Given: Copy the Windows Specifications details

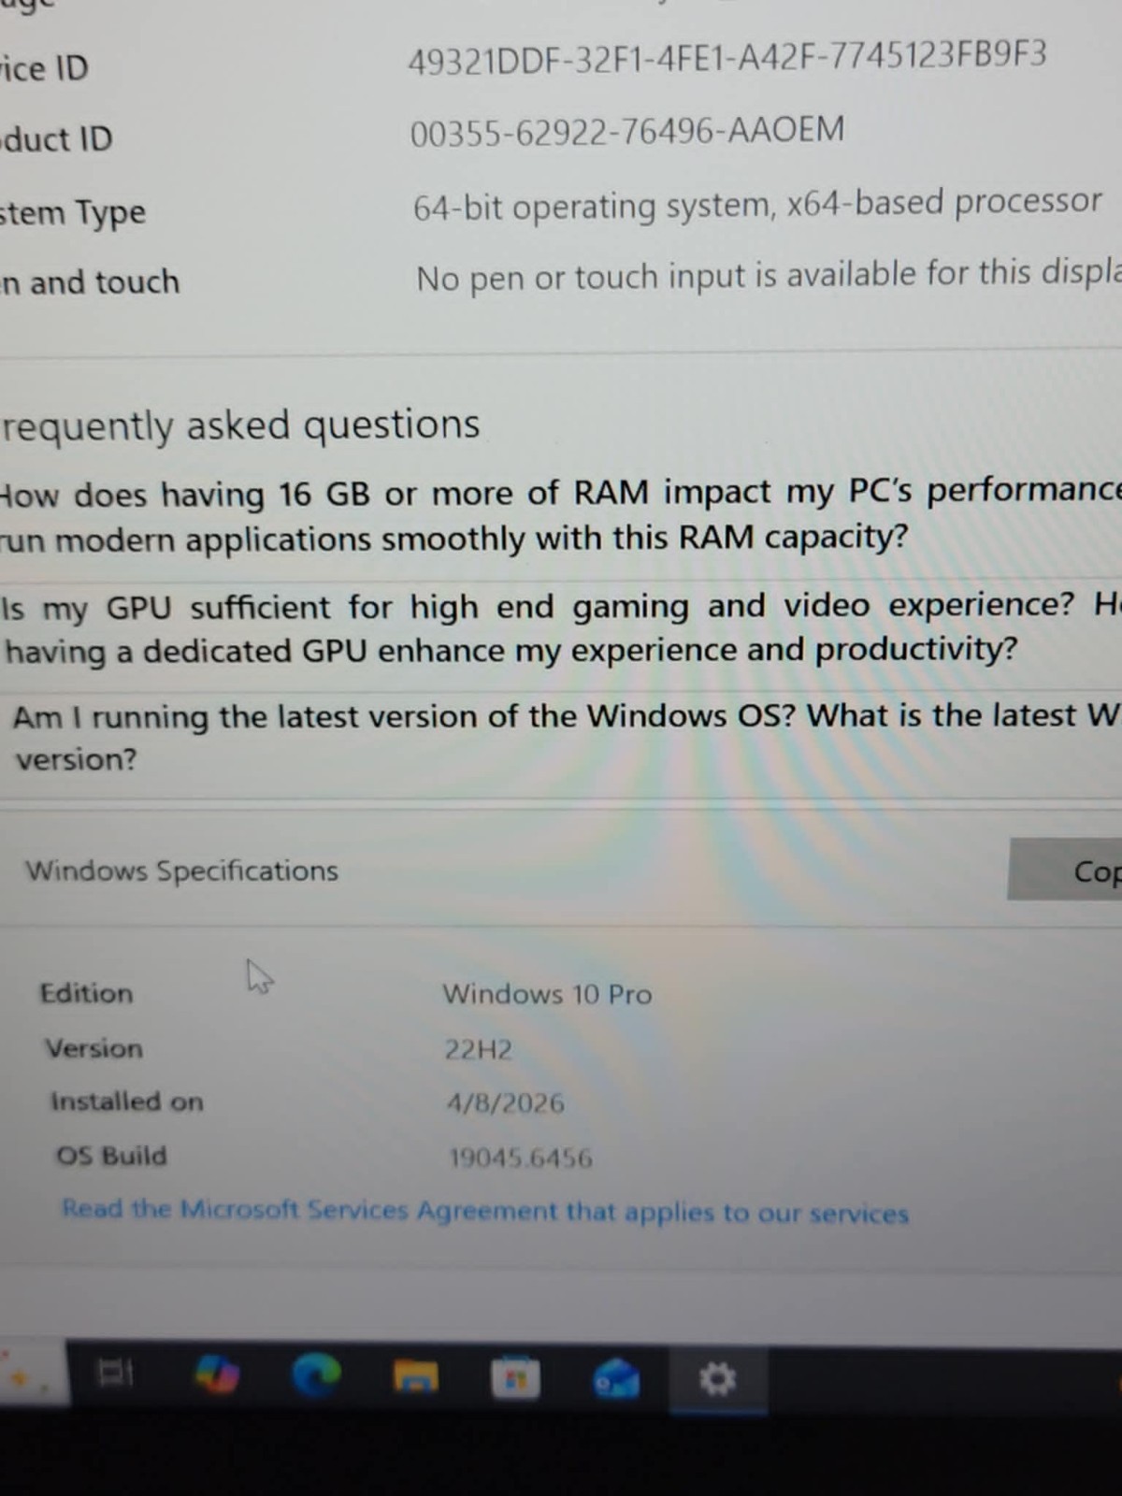Looking at the screenshot, I should pos(1065,870).
